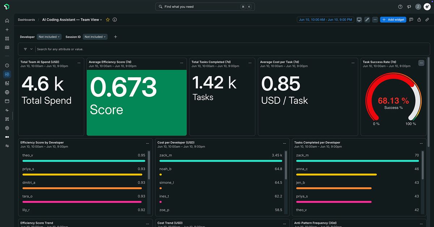Open Session ID filter Not included dropdown
434x227 pixels.
point(95,37)
